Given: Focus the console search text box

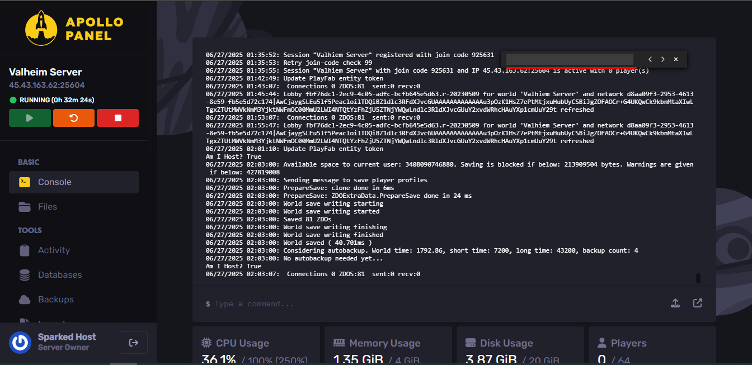Looking at the screenshot, I should pyautogui.click(x=570, y=59).
